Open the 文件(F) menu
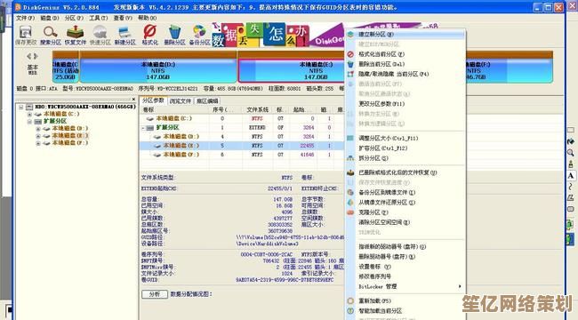 25,18
